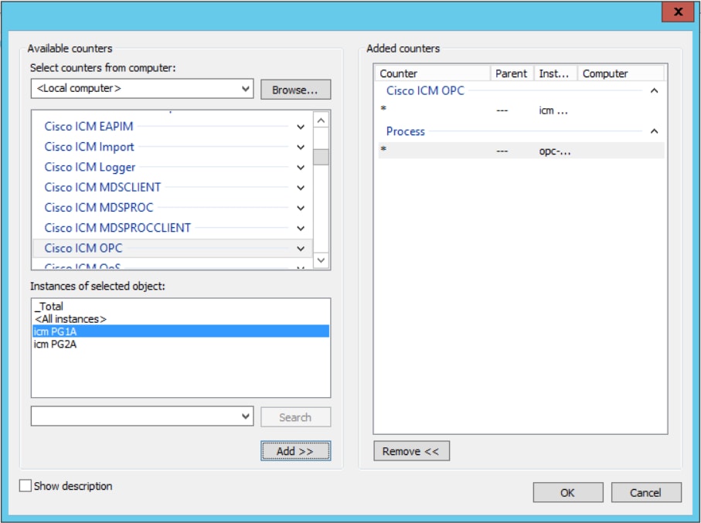This screenshot has width=701, height=523.
Task: Select Cisco ICM MDSPROCCLIENT in available counters
Action: point(117,228)
